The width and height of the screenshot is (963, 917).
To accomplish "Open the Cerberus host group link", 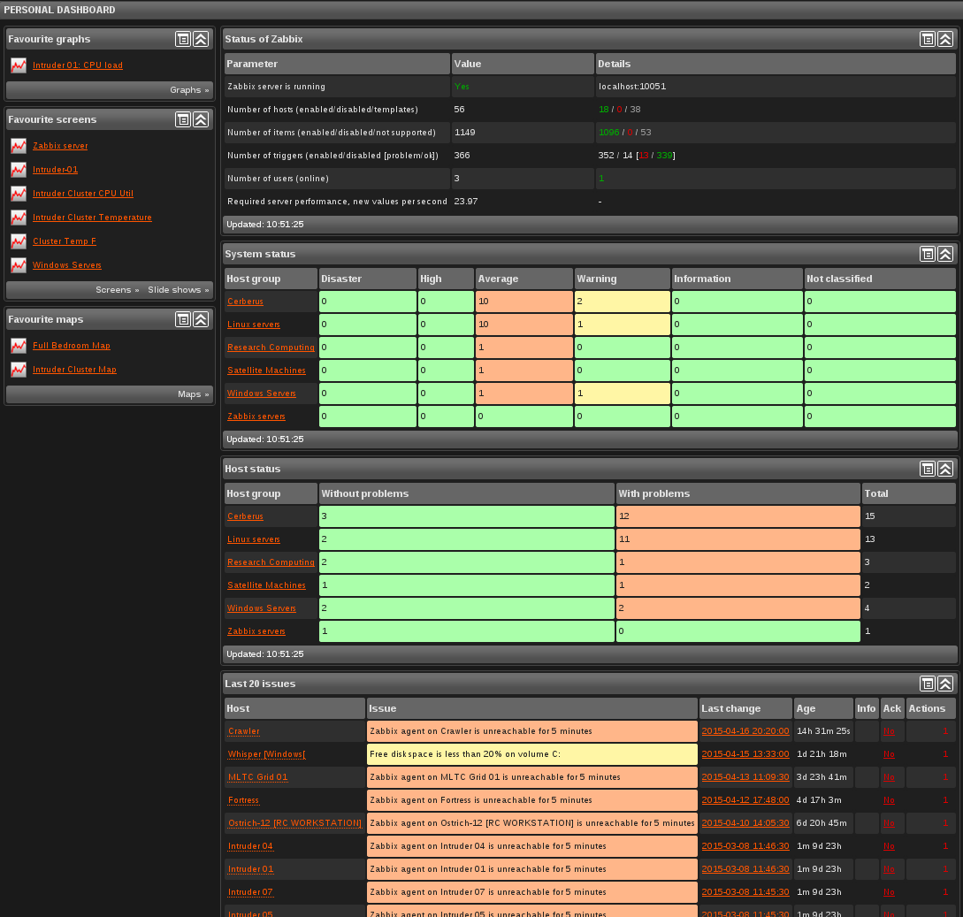I will click(x=245, y=301).
